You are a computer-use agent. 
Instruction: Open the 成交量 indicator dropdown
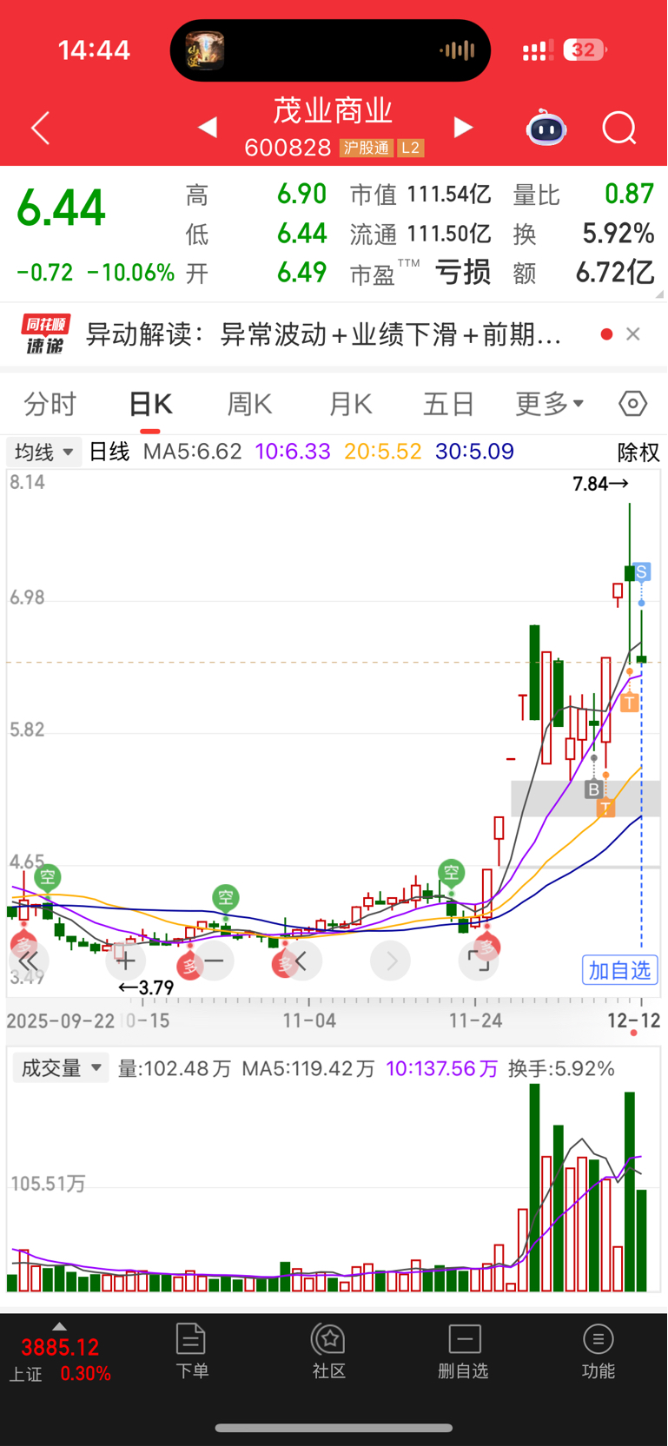pyautogui.click(x=60, y=1068)
